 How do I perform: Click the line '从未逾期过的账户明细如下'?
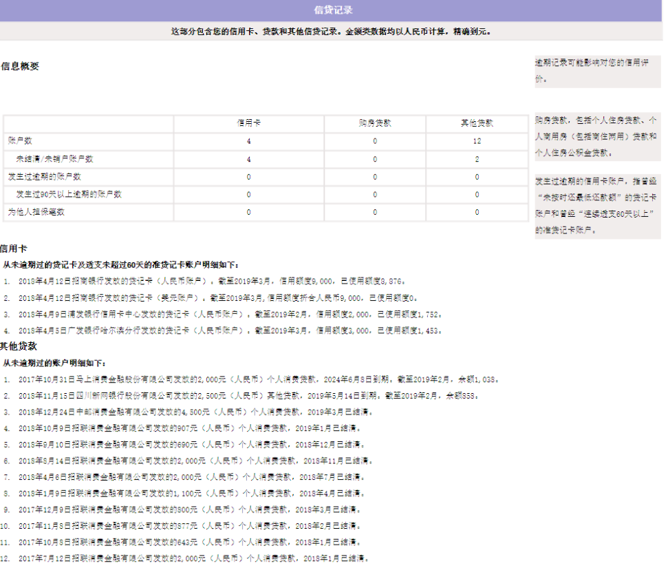(x=54, y=364)
